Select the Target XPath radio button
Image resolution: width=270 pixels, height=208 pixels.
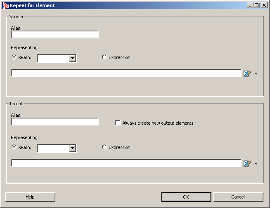click(x=14, y=147)
